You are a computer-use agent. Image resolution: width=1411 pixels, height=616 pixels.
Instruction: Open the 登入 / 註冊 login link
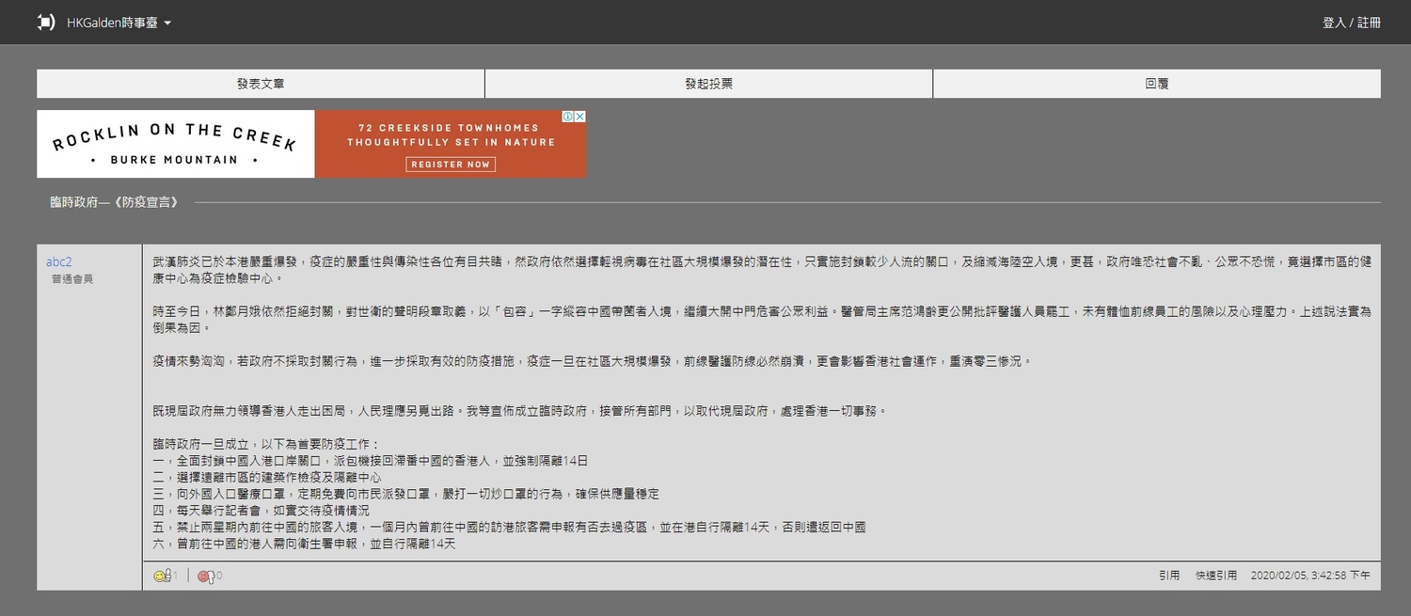click(1352, 23)
